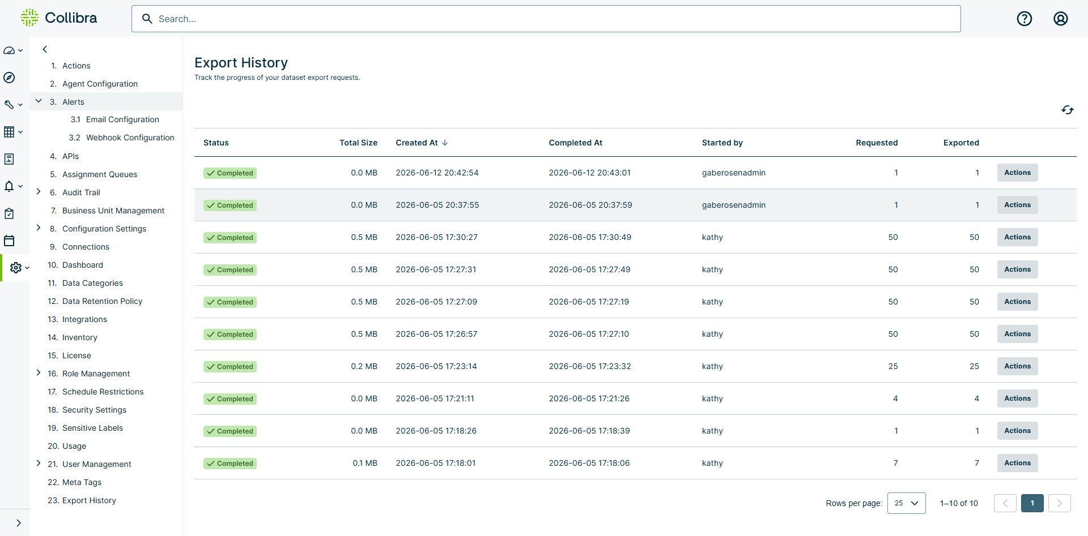The height and width of the screenshot is (536, 1088).
Task: Open Meta Tags menu item
Action: tap(82, 482)
